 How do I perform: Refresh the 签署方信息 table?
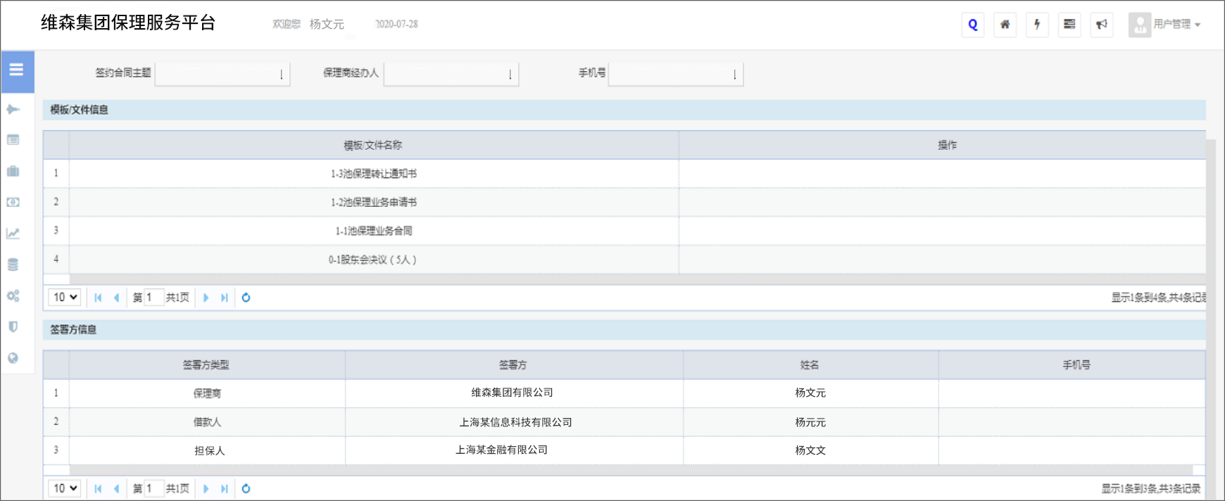[246, 488]
